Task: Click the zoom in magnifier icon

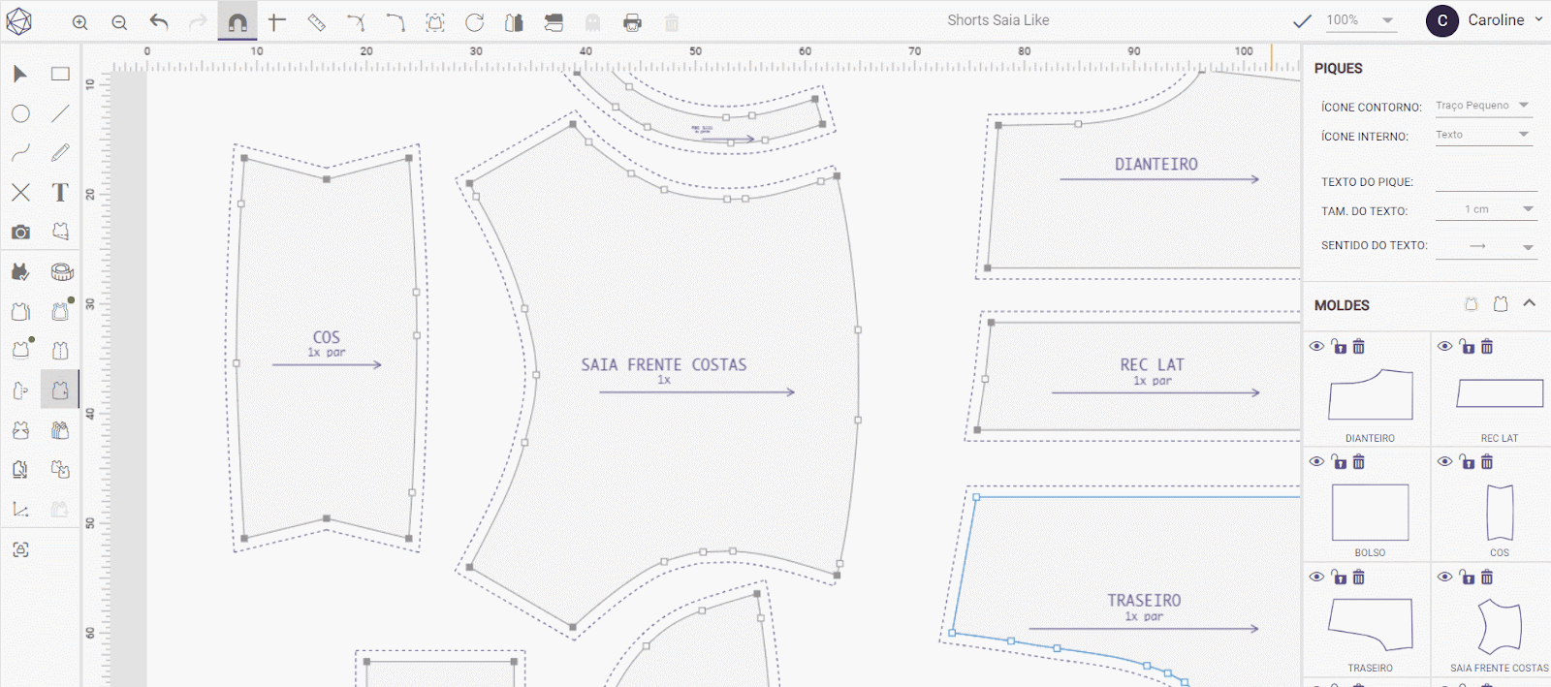Action: (x=80, y=22)
